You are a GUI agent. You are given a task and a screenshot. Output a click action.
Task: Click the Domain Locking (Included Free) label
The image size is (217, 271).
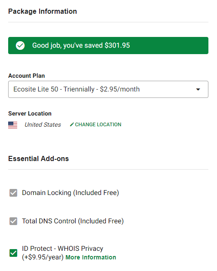pyautogui.click(x=70, y=193)
